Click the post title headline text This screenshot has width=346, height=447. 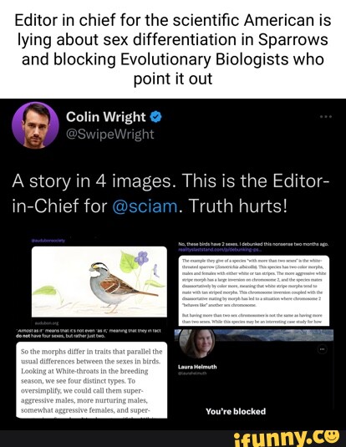pos(173,49)
